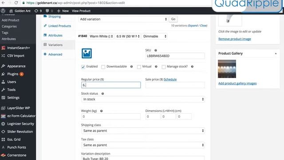Screen dimensions: 284x160
Task: Click the Appearance brush icon
Action: (3, 66)
